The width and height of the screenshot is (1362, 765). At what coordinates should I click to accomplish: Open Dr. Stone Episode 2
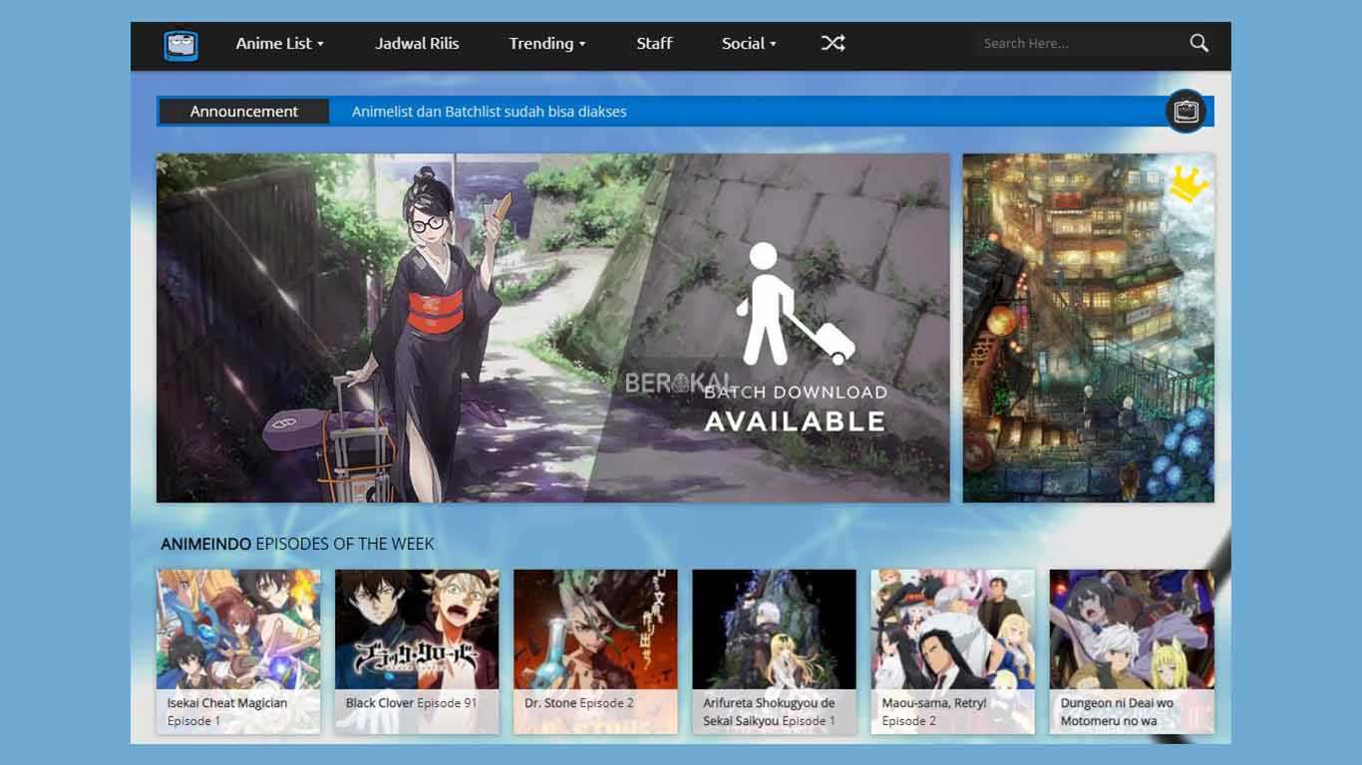595,651
